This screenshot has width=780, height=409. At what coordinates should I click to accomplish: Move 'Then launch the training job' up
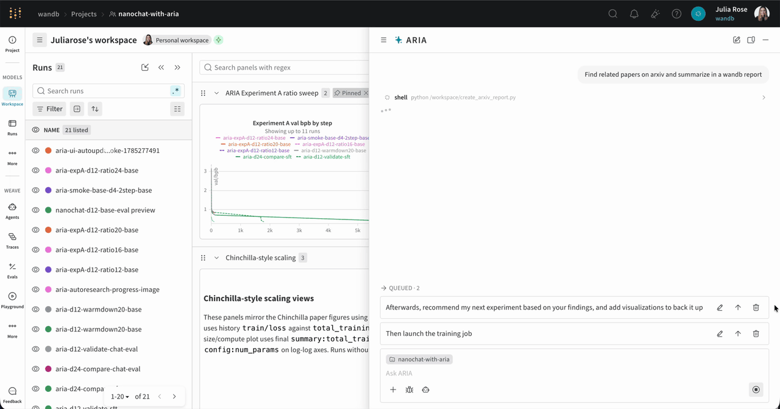pyautogui.click(x=738, y=333)
